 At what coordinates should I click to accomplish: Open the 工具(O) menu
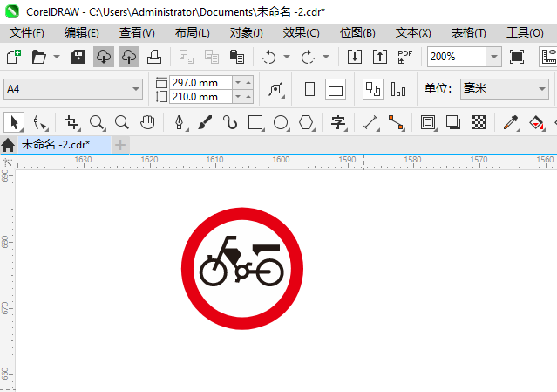(525, 33)
